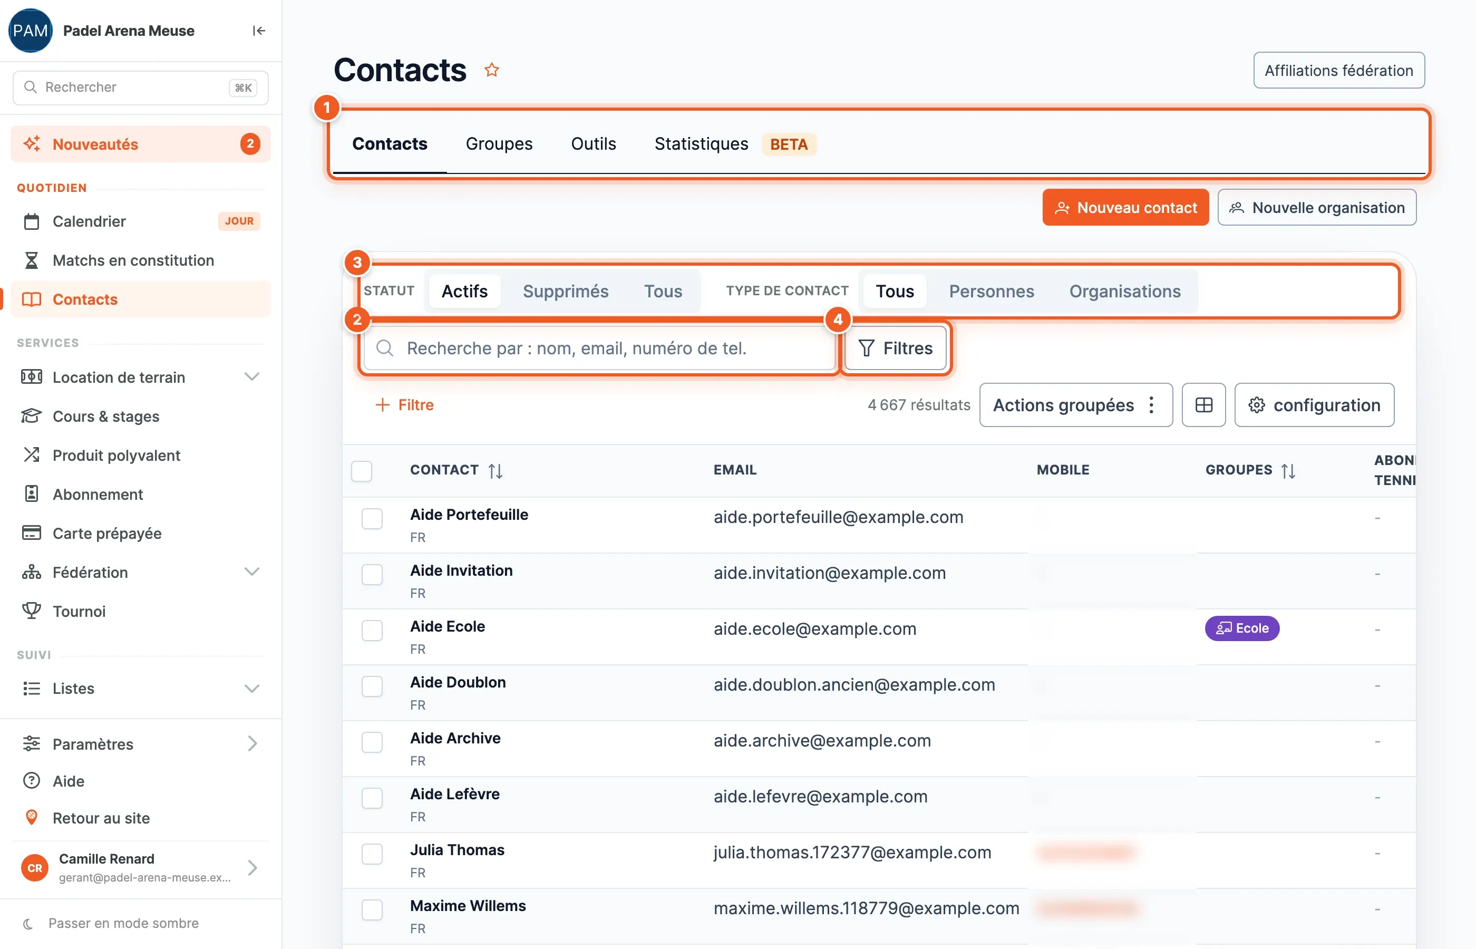Check the Maxime Willems row checkbox

372,909
